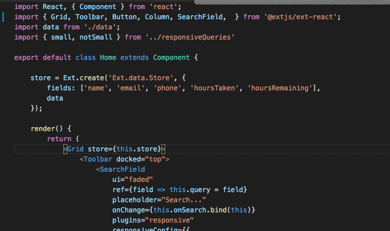390x231 pixels.
Task: Click the 'hoursRemaining' field name
Action: coord(280,88)
